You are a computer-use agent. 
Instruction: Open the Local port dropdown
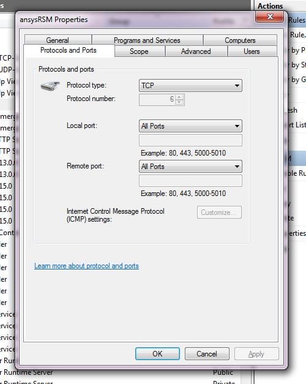coord(190,126)
